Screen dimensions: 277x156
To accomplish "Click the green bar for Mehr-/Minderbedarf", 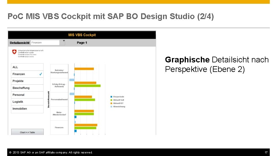I will pyautogui.click(x=84, y=114).
